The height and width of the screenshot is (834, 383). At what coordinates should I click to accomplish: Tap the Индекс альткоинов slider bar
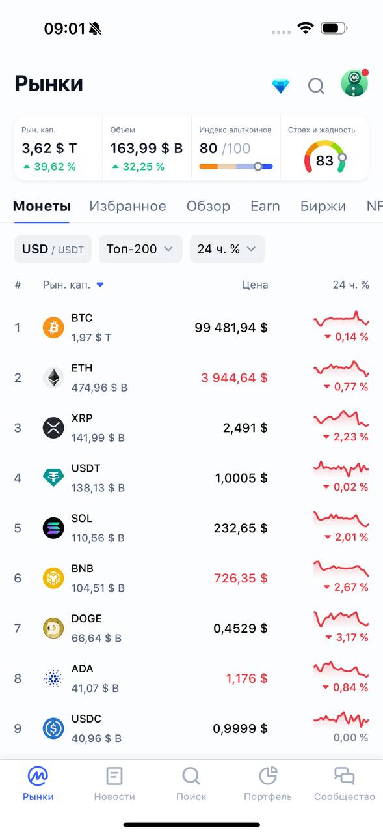coord(235,167)
